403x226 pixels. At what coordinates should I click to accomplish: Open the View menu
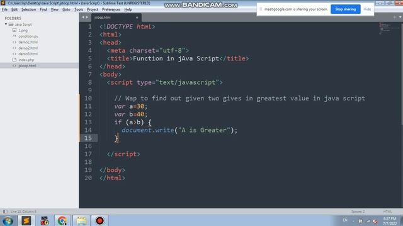tap(55, 9)
